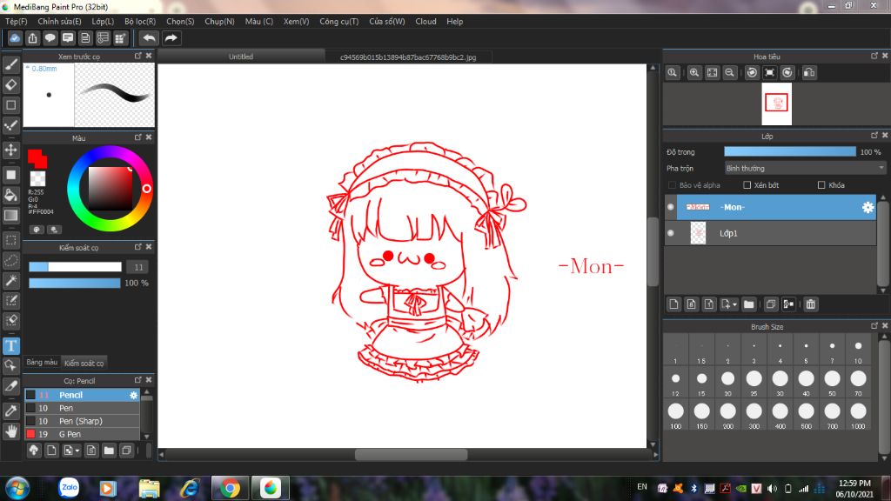Viewport: 891px width, 501px height.
Task: Open the Pha trộn blend mode dropdown
Action: click(805, 168)
